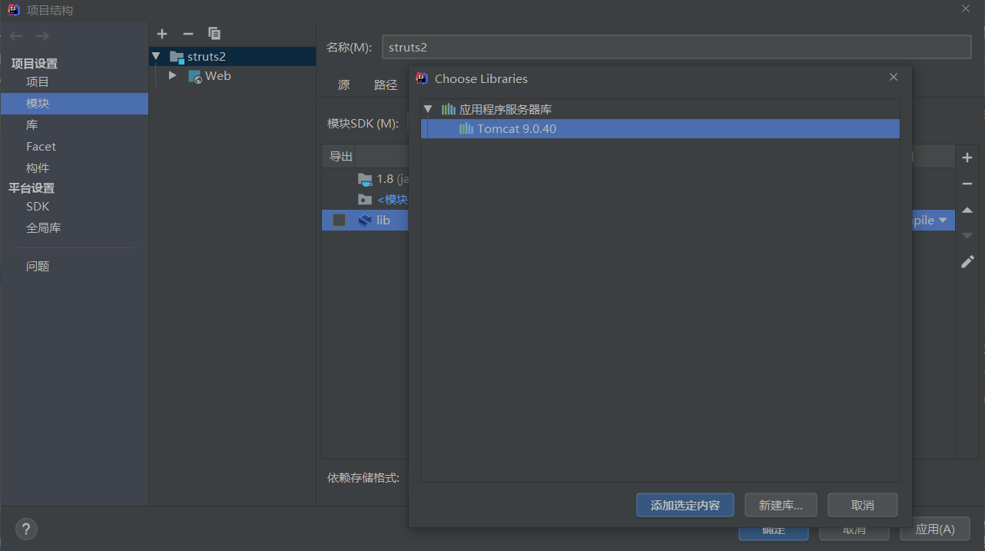Click the 应用(A) button
This screenshot has height=551, width=985.
[x=935, y=529]
